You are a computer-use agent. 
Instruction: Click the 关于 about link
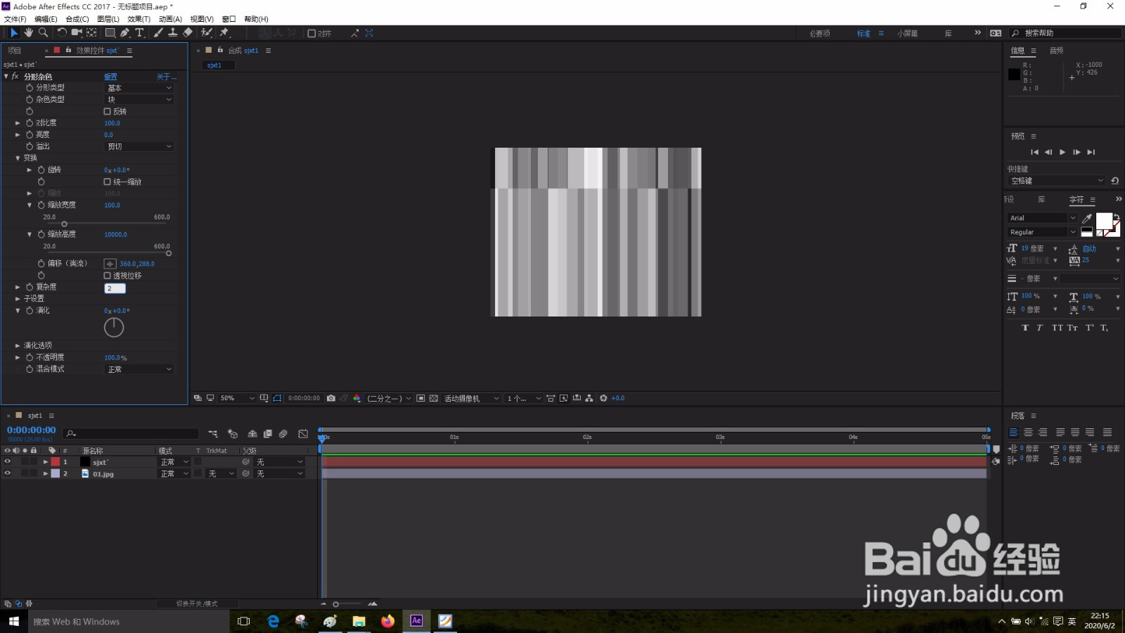165,77
